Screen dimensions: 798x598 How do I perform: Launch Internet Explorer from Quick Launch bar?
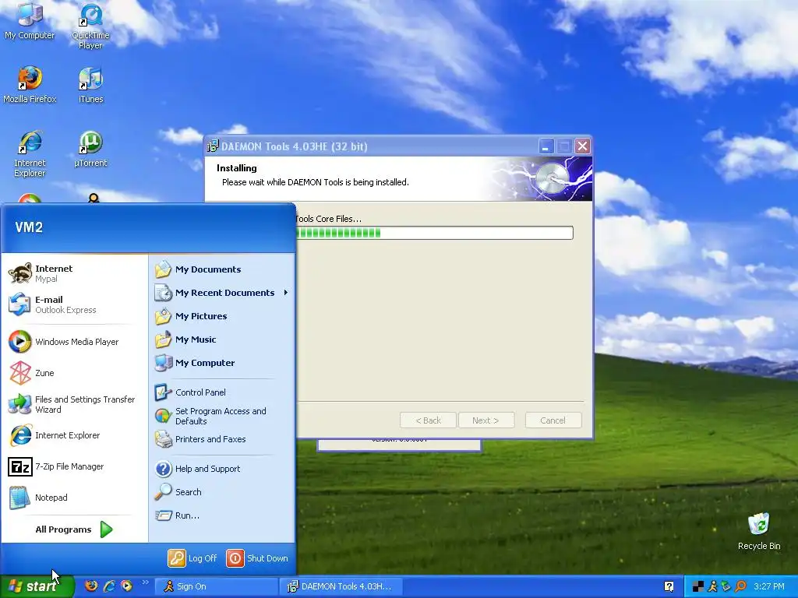109,586
